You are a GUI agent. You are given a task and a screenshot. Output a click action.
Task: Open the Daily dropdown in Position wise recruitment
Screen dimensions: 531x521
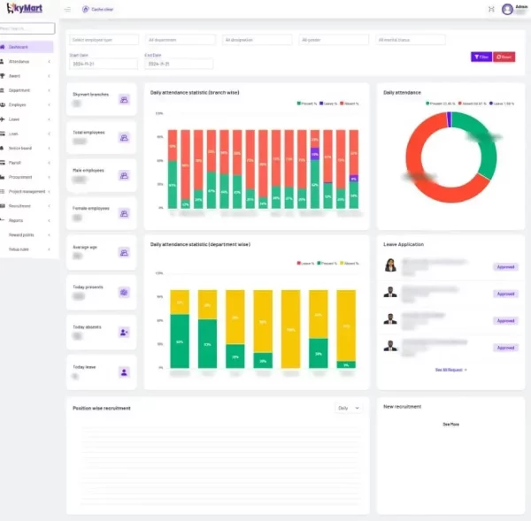pos(349,408)
